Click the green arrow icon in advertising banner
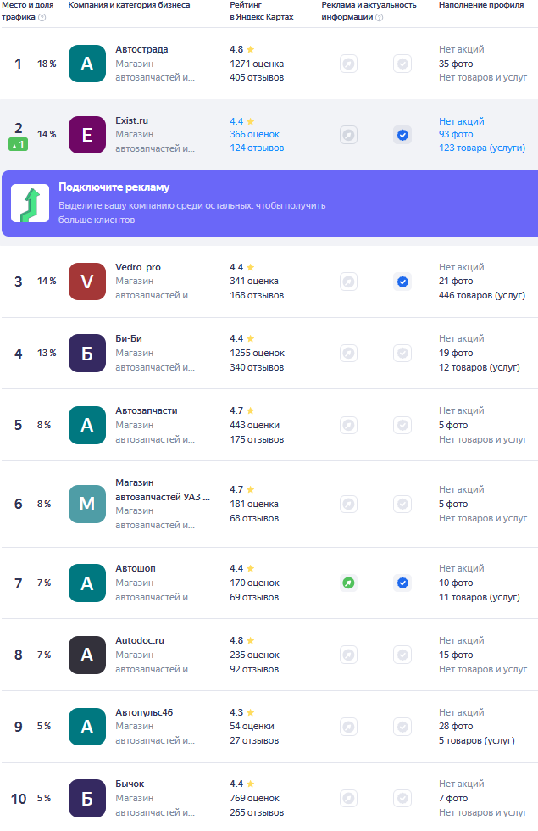The image size is (538, 831). pos(30,204)
